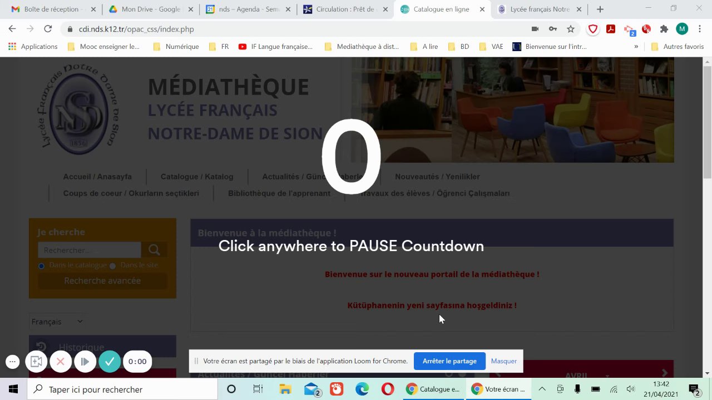Viewport: 712px width, 400px height.
Task: Open Coups de coeur / Okurların seçtikleri
Action: click(x=131, y=193)
